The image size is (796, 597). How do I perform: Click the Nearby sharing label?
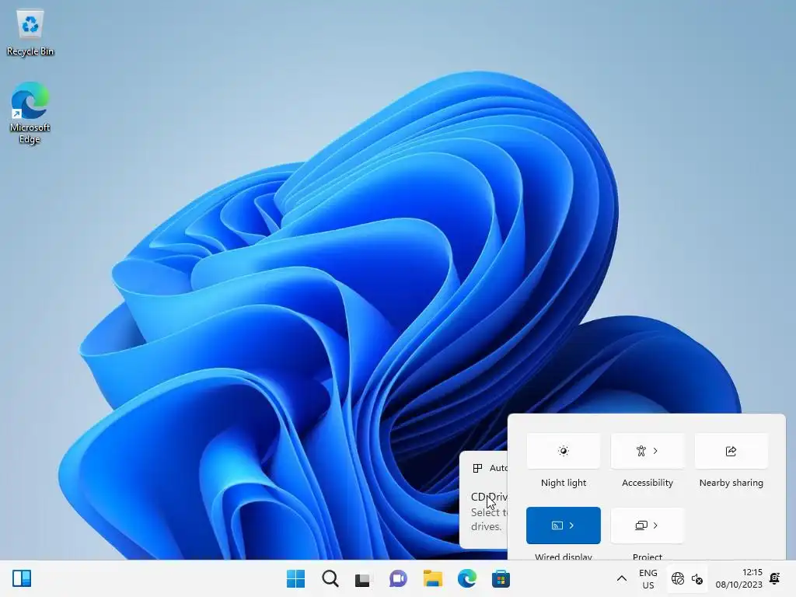click(731, 483)
